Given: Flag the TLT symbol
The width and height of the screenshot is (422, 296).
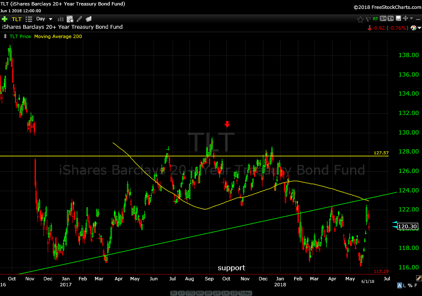Looking at the screenshot, I should [368, 19].
